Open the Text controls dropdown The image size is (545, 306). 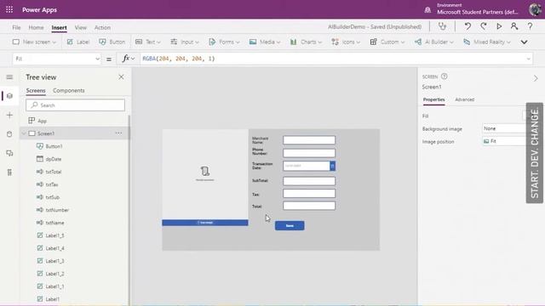[148, 42]
